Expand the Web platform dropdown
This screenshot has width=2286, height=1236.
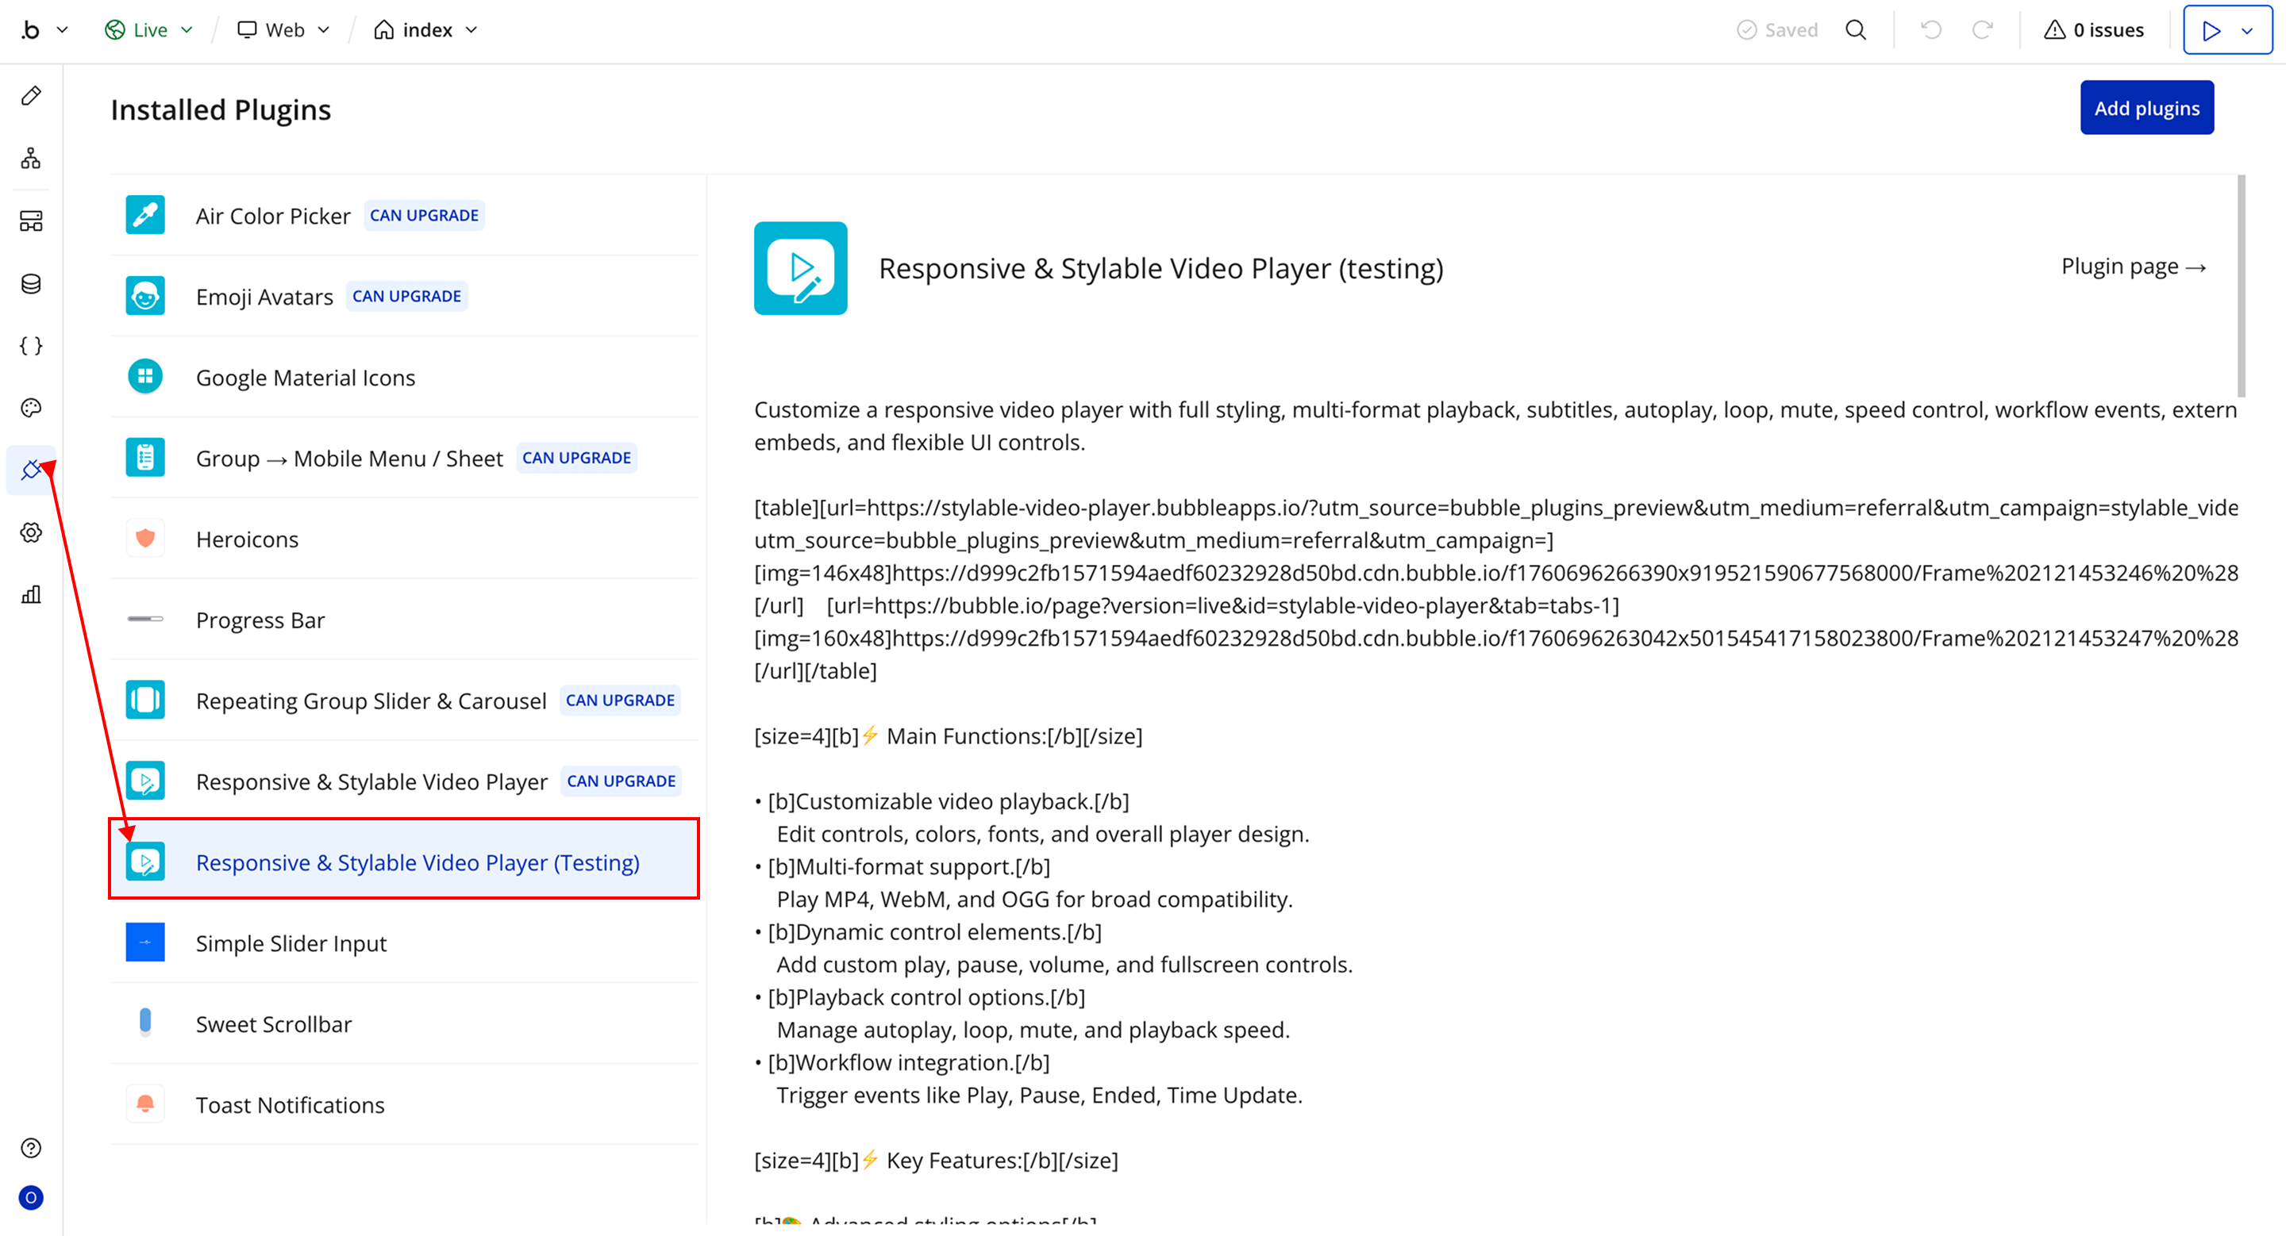click(284, 30)
